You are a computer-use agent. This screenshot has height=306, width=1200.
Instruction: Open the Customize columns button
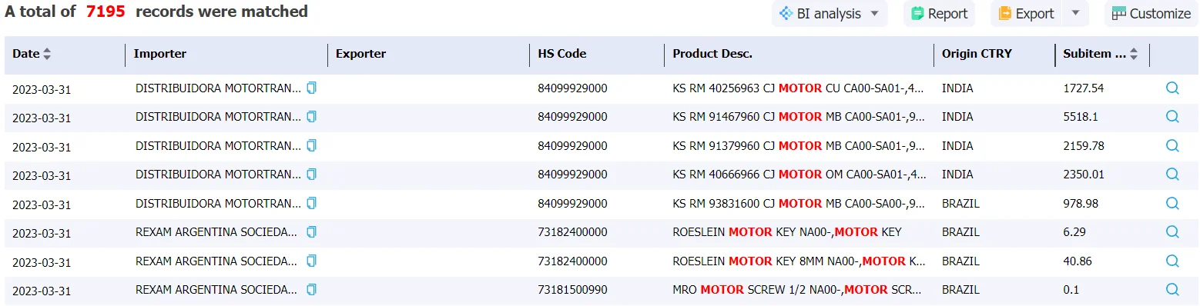(x=1151, y=14)
